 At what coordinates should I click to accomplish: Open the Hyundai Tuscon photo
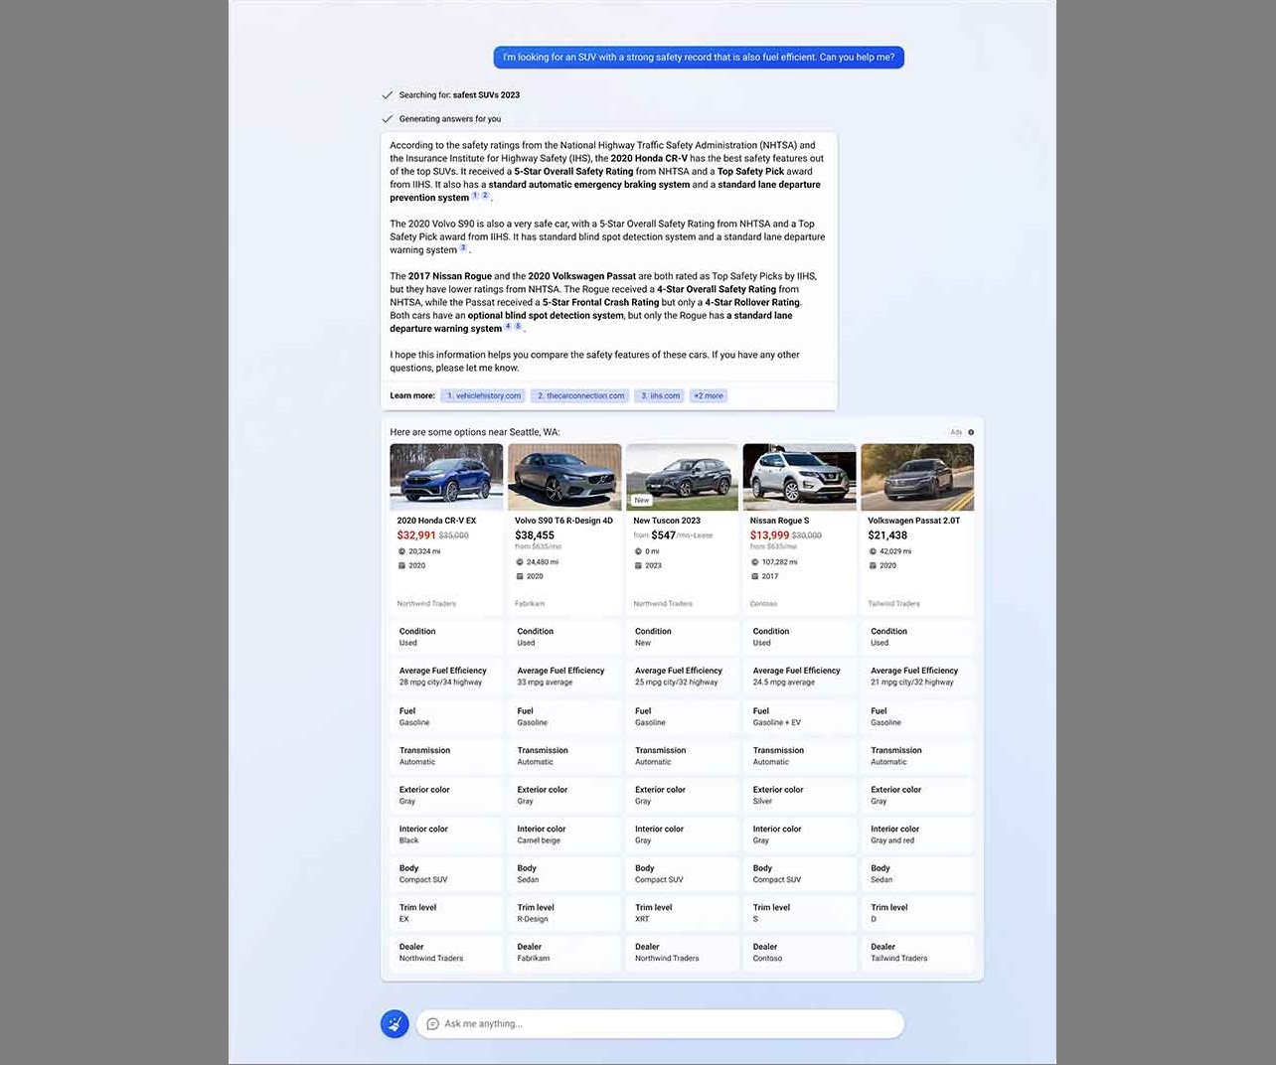click(x=683, y=477)
